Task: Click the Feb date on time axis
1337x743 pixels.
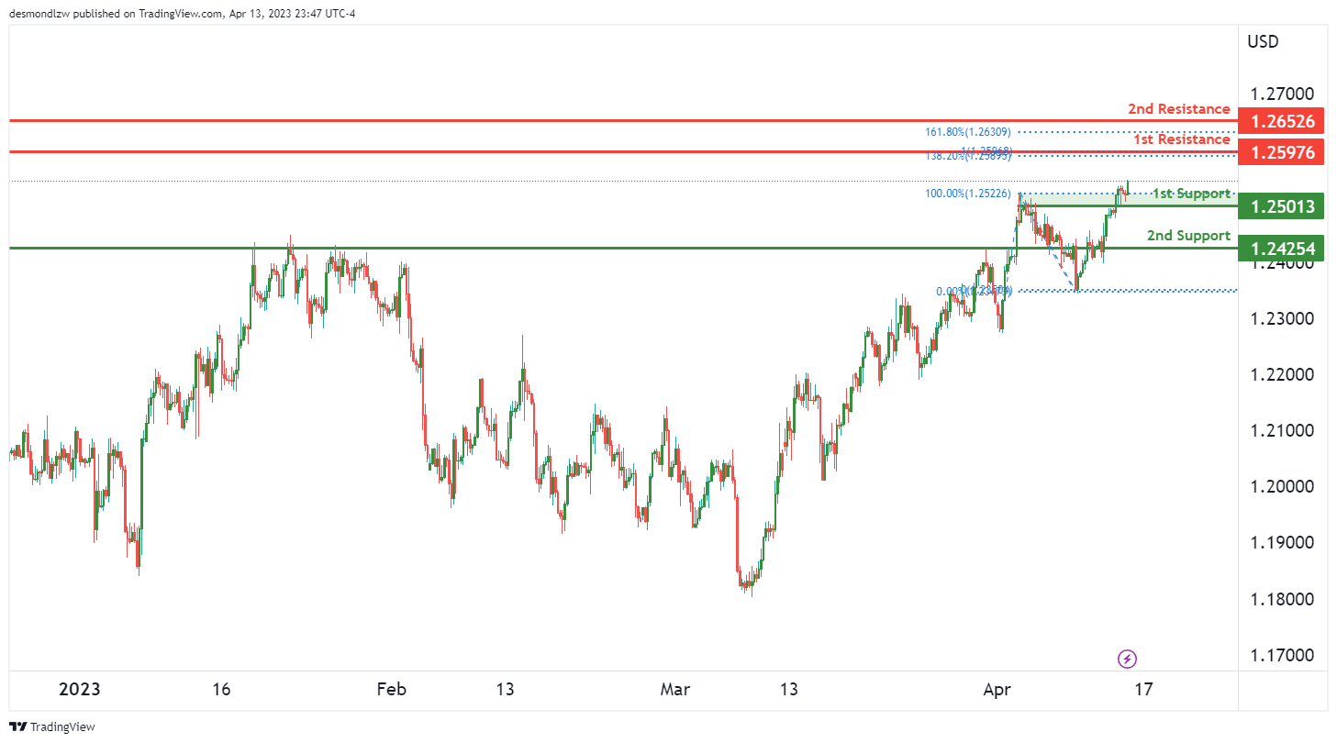Action: point(391,689)
